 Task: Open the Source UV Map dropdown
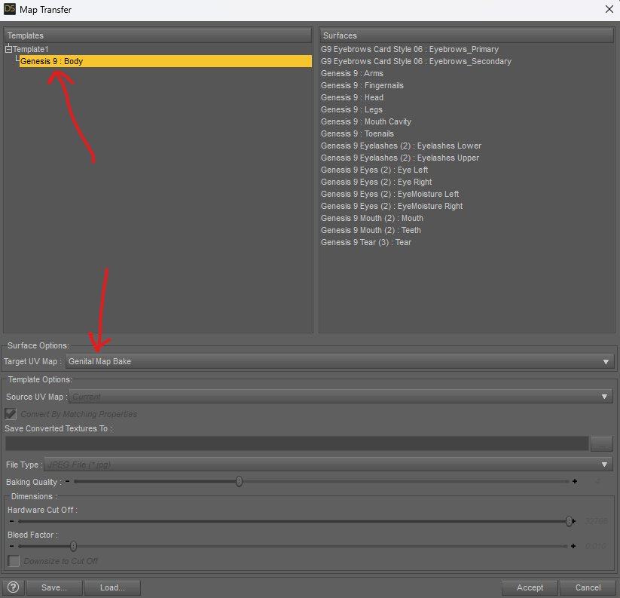[x=341, y=397]
